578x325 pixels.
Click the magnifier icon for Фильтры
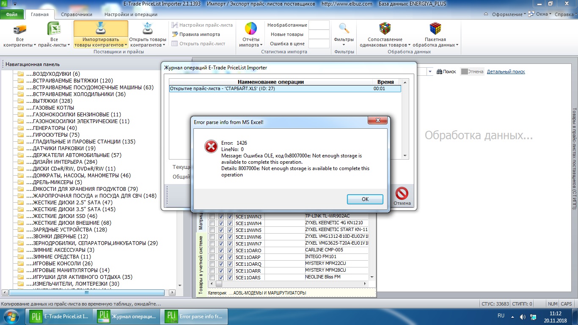pos(344,29)
